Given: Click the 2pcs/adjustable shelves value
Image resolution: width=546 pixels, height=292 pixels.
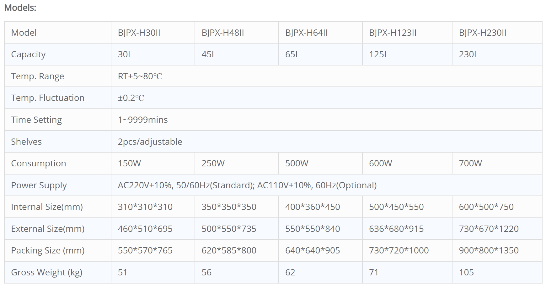Looking at the screenshot, I should pyautogui.click(x=150, y=142).
